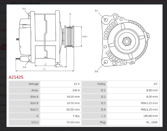
Task: Select the PL_3308 plug value cell
Action: pos(133,122)
